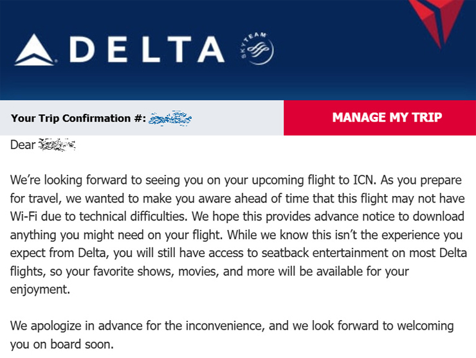The width and height of the screenshot is (476, 358).
Task: Click the "Your Trip Confirmation #:" label
Action: point(78,118)
